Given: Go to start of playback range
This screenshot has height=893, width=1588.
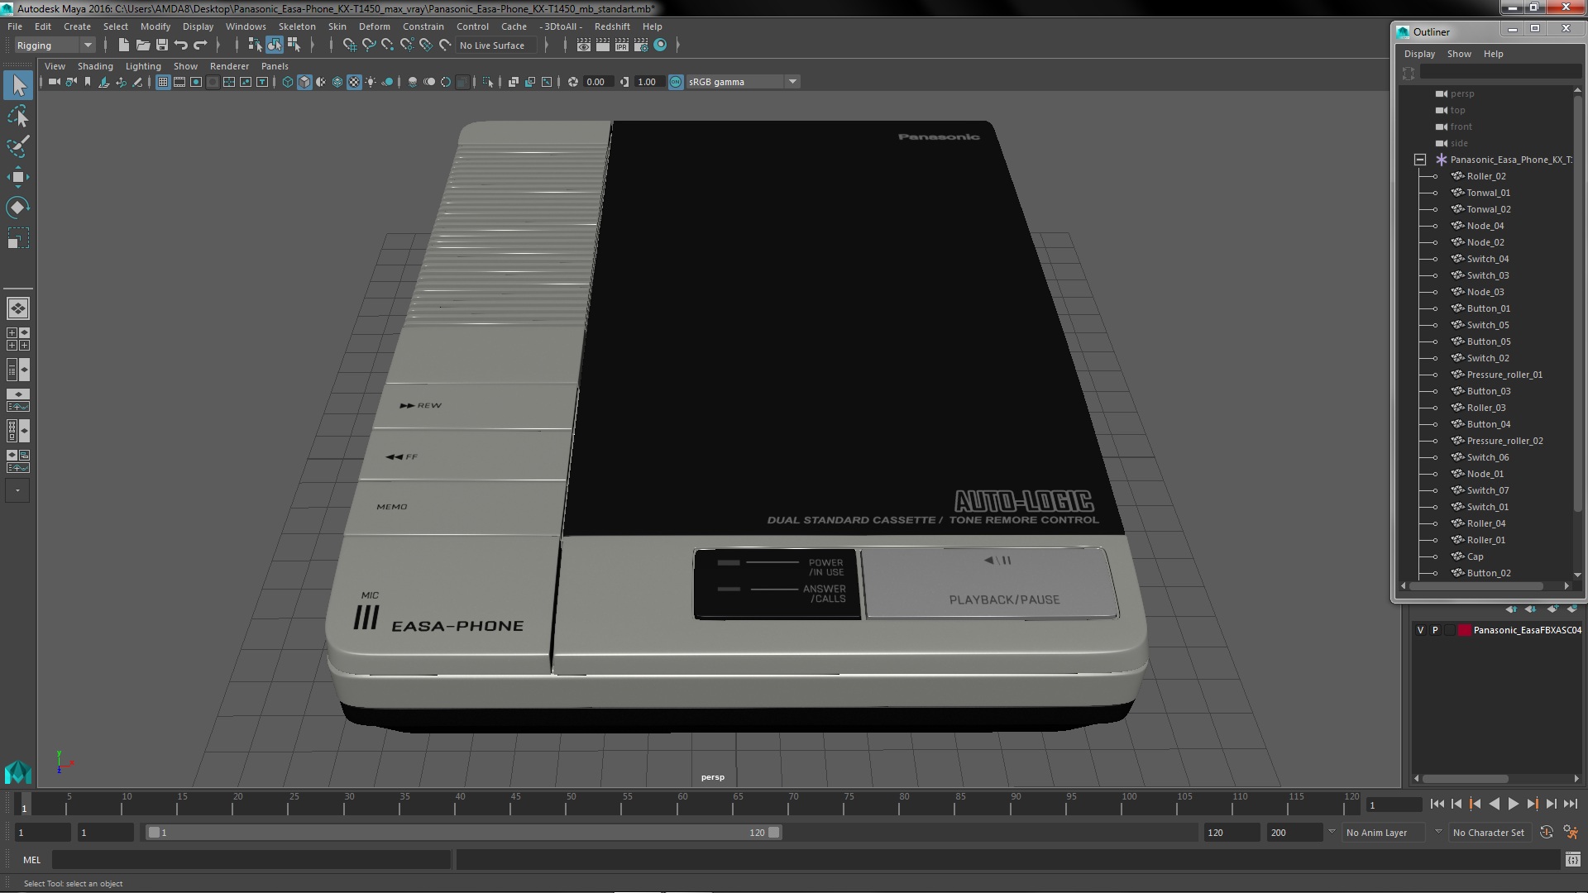Looking at the screenshot, I should 1437,804.
